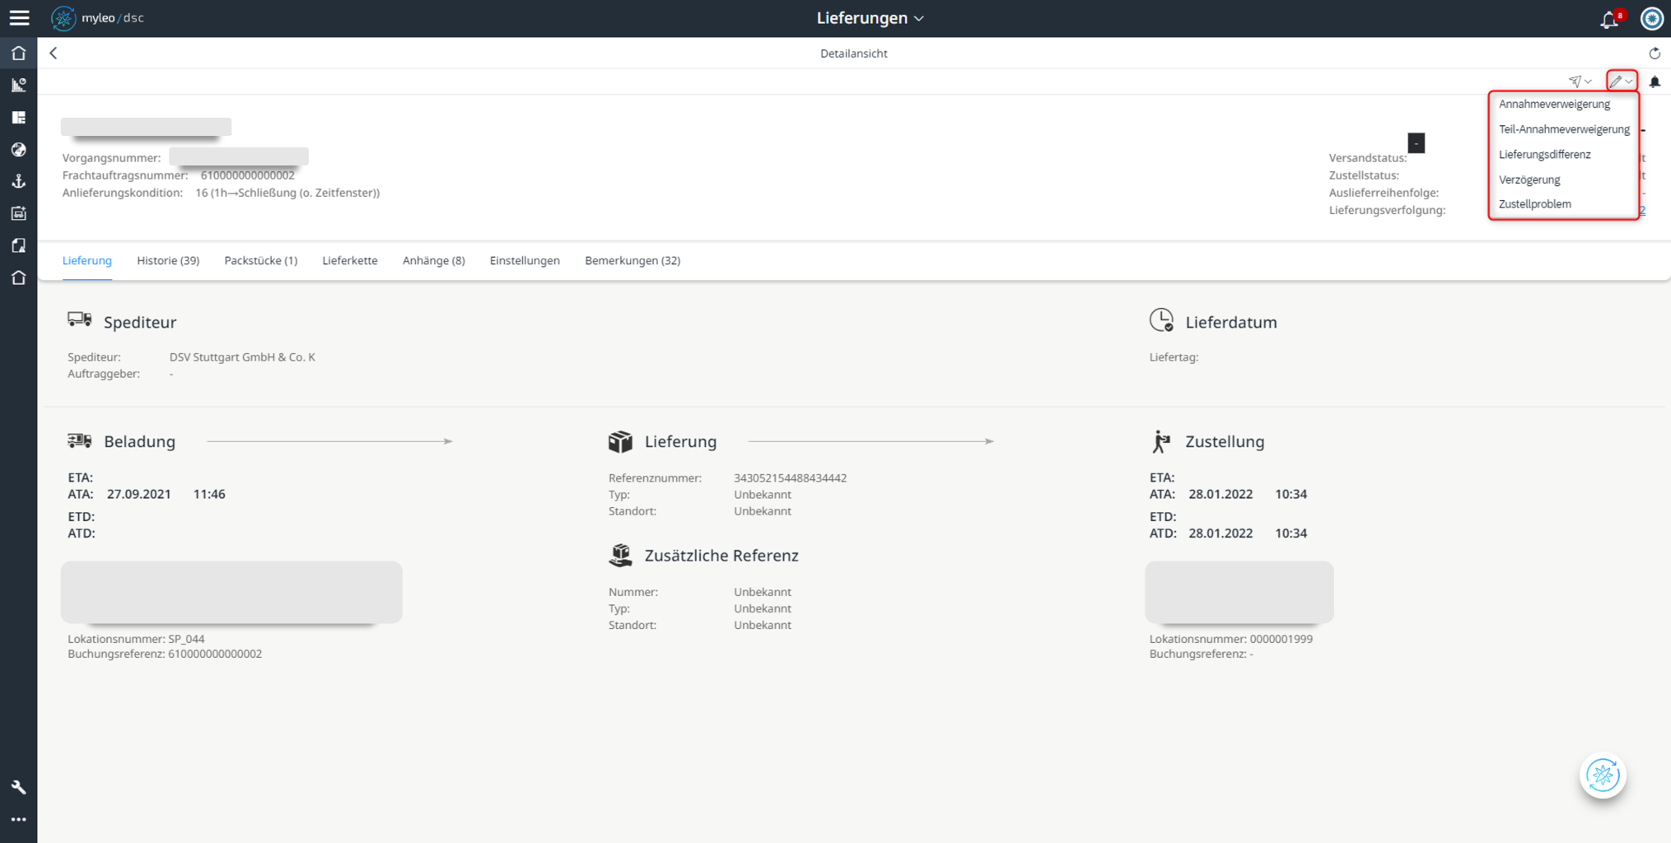The width and height of the screenshot is (1671, 843).
Task: Click the Zustellstatus: label
Action: (1364, 175)
